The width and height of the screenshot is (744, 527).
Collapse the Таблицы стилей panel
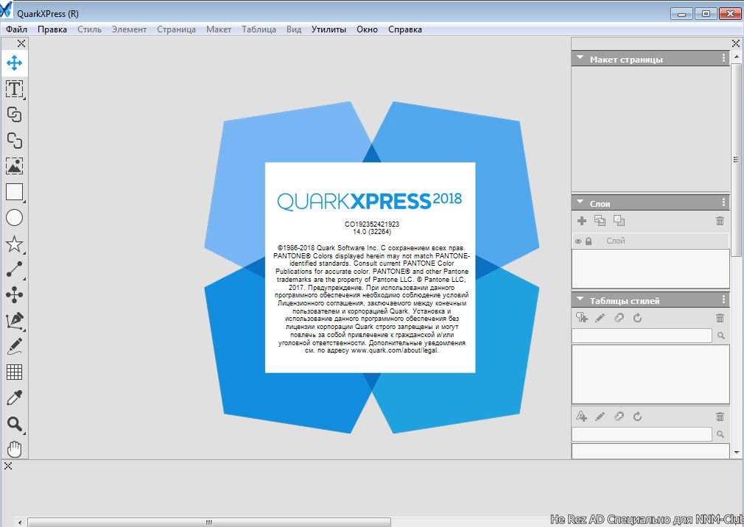coord(580,299)
